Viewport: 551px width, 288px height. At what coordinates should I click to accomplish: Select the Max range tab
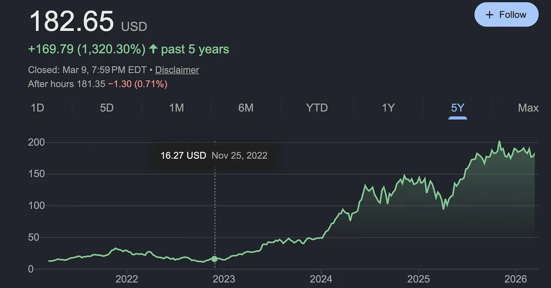[528, 108]
